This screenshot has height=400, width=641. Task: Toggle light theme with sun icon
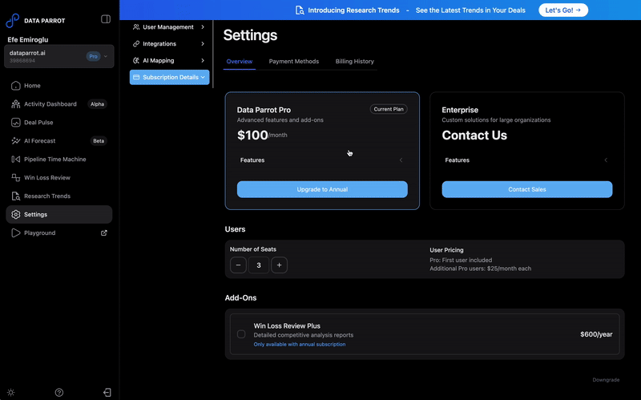pos(11,392)
